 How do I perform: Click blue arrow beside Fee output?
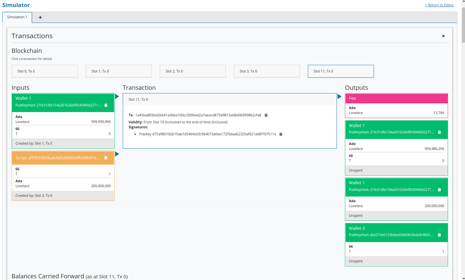pyautogui.click(x=339, y=97)
